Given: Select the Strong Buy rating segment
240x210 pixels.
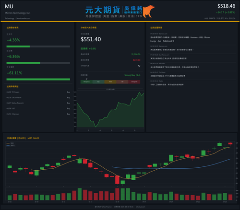Looking at the screenshot, I should point(86,82).
